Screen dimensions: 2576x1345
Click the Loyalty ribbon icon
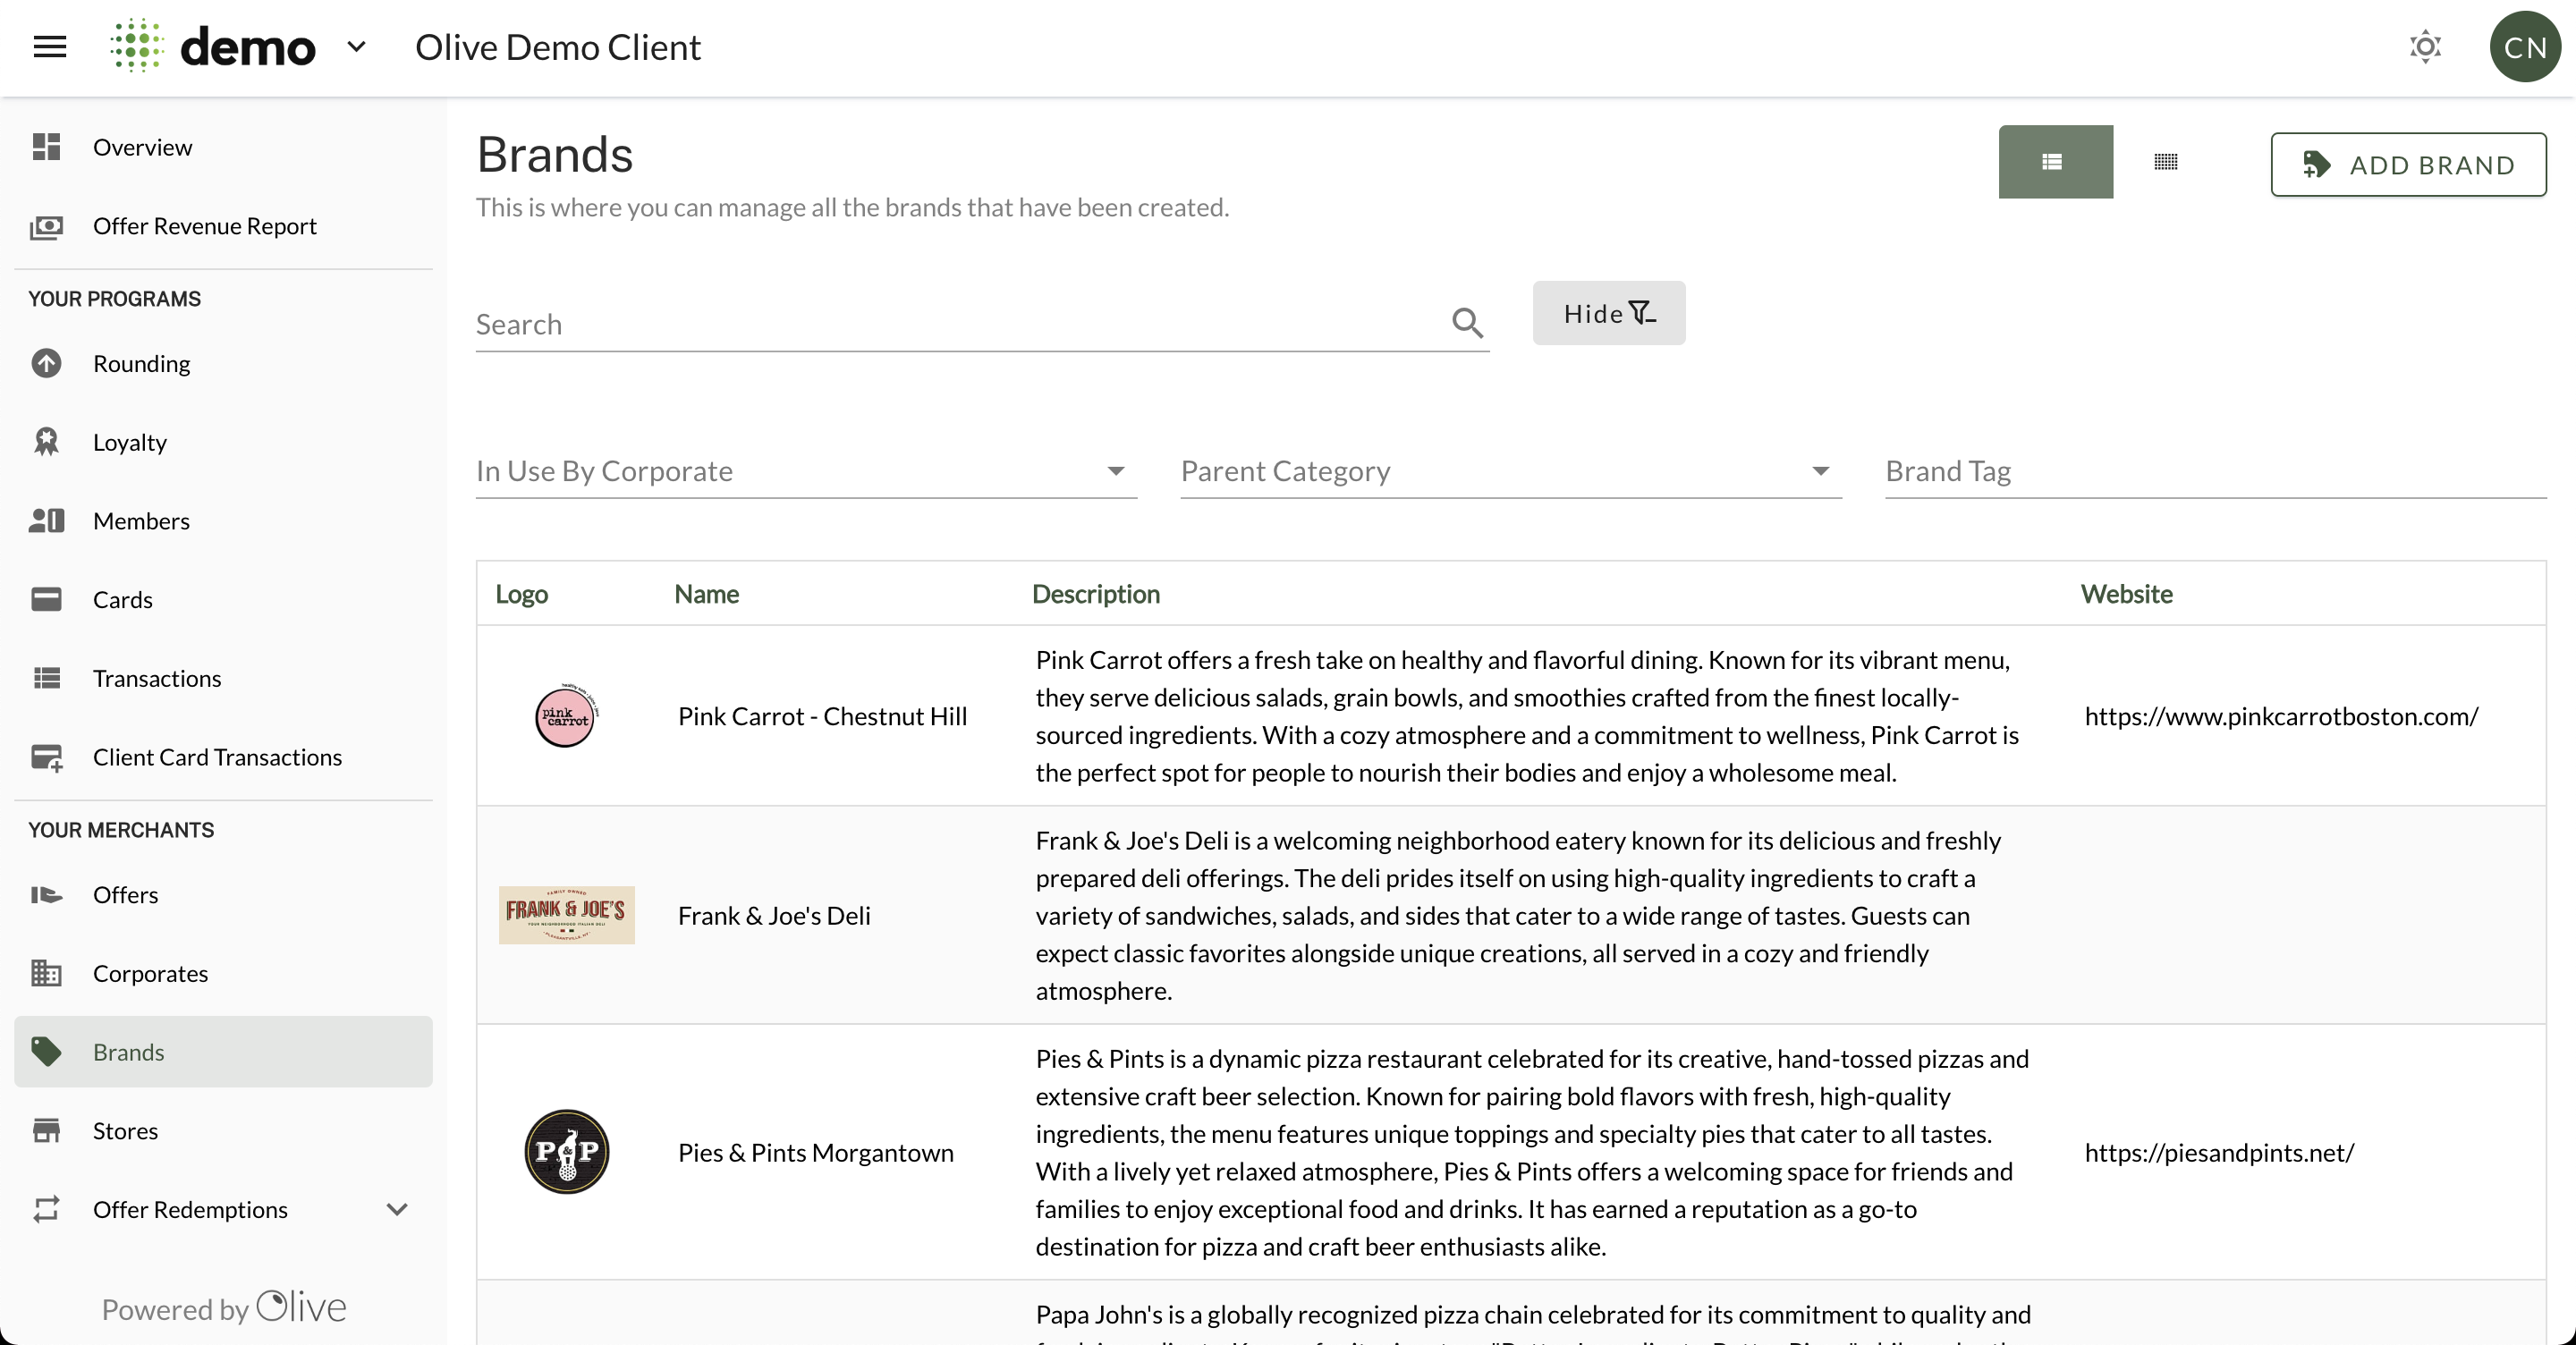pyautogui.click(x=46, y=442)
